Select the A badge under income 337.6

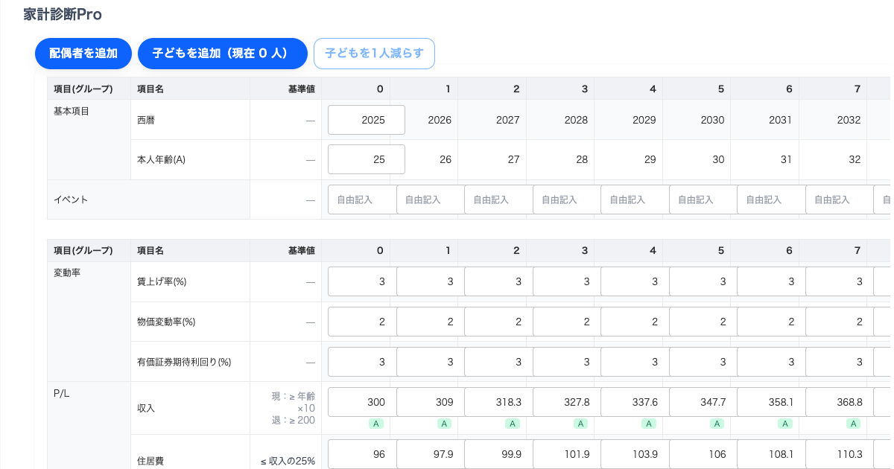(649, 424)
